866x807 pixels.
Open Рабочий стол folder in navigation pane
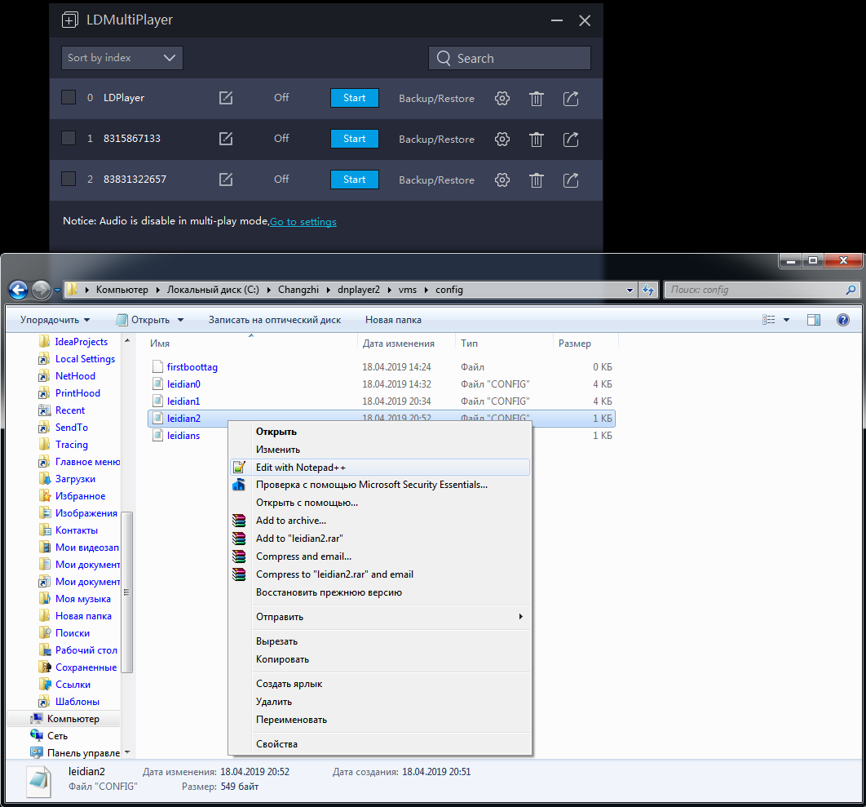[x=86, y=650]
